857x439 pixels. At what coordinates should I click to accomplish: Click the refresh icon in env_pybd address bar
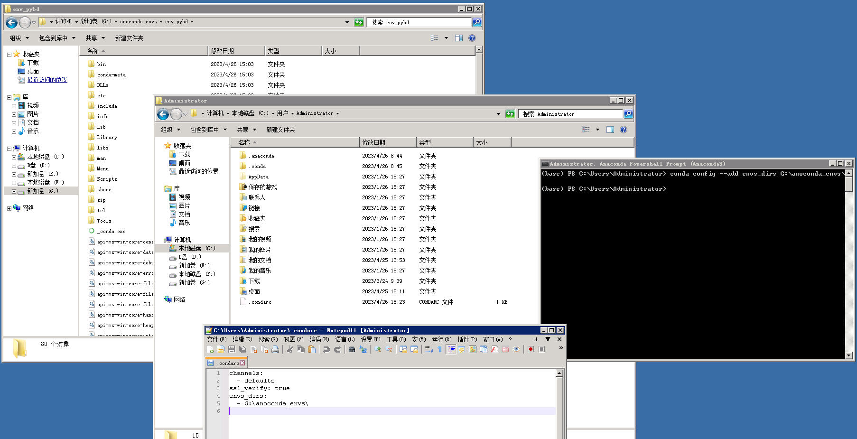pos(359,22)
